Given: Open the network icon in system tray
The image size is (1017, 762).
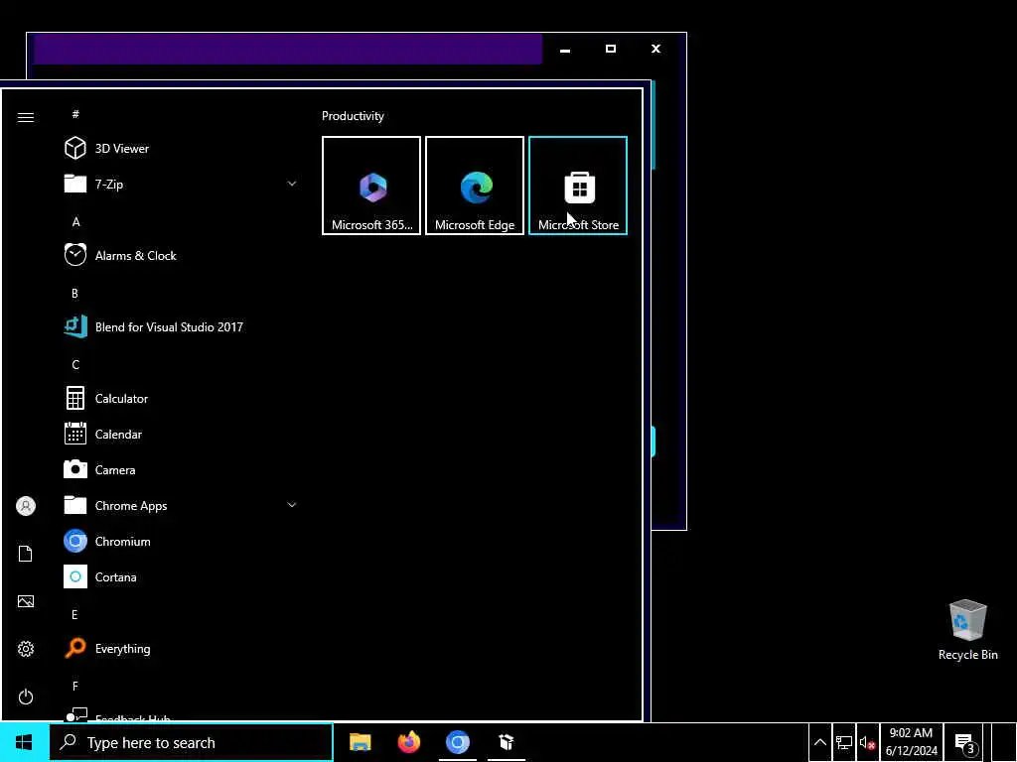Looking at the screenshot, I should pyautogui.click(x=844, y=742).
